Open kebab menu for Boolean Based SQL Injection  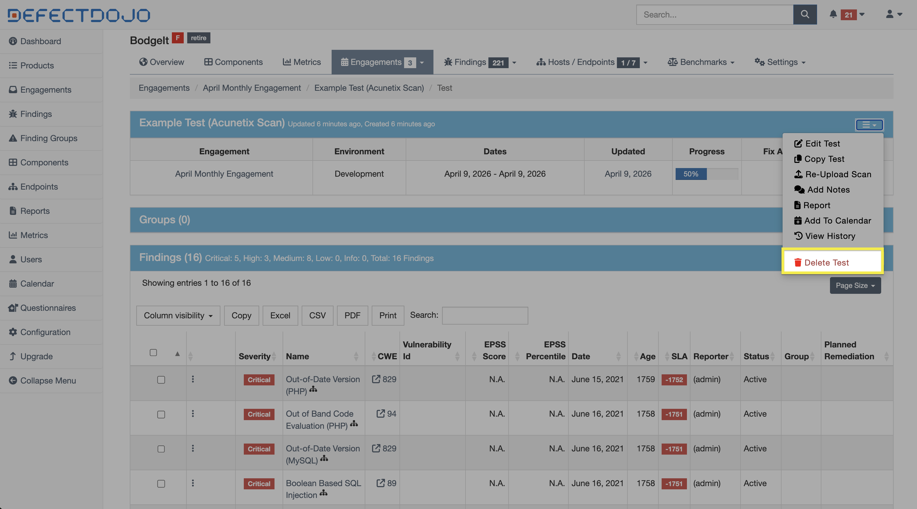point(193,483)
